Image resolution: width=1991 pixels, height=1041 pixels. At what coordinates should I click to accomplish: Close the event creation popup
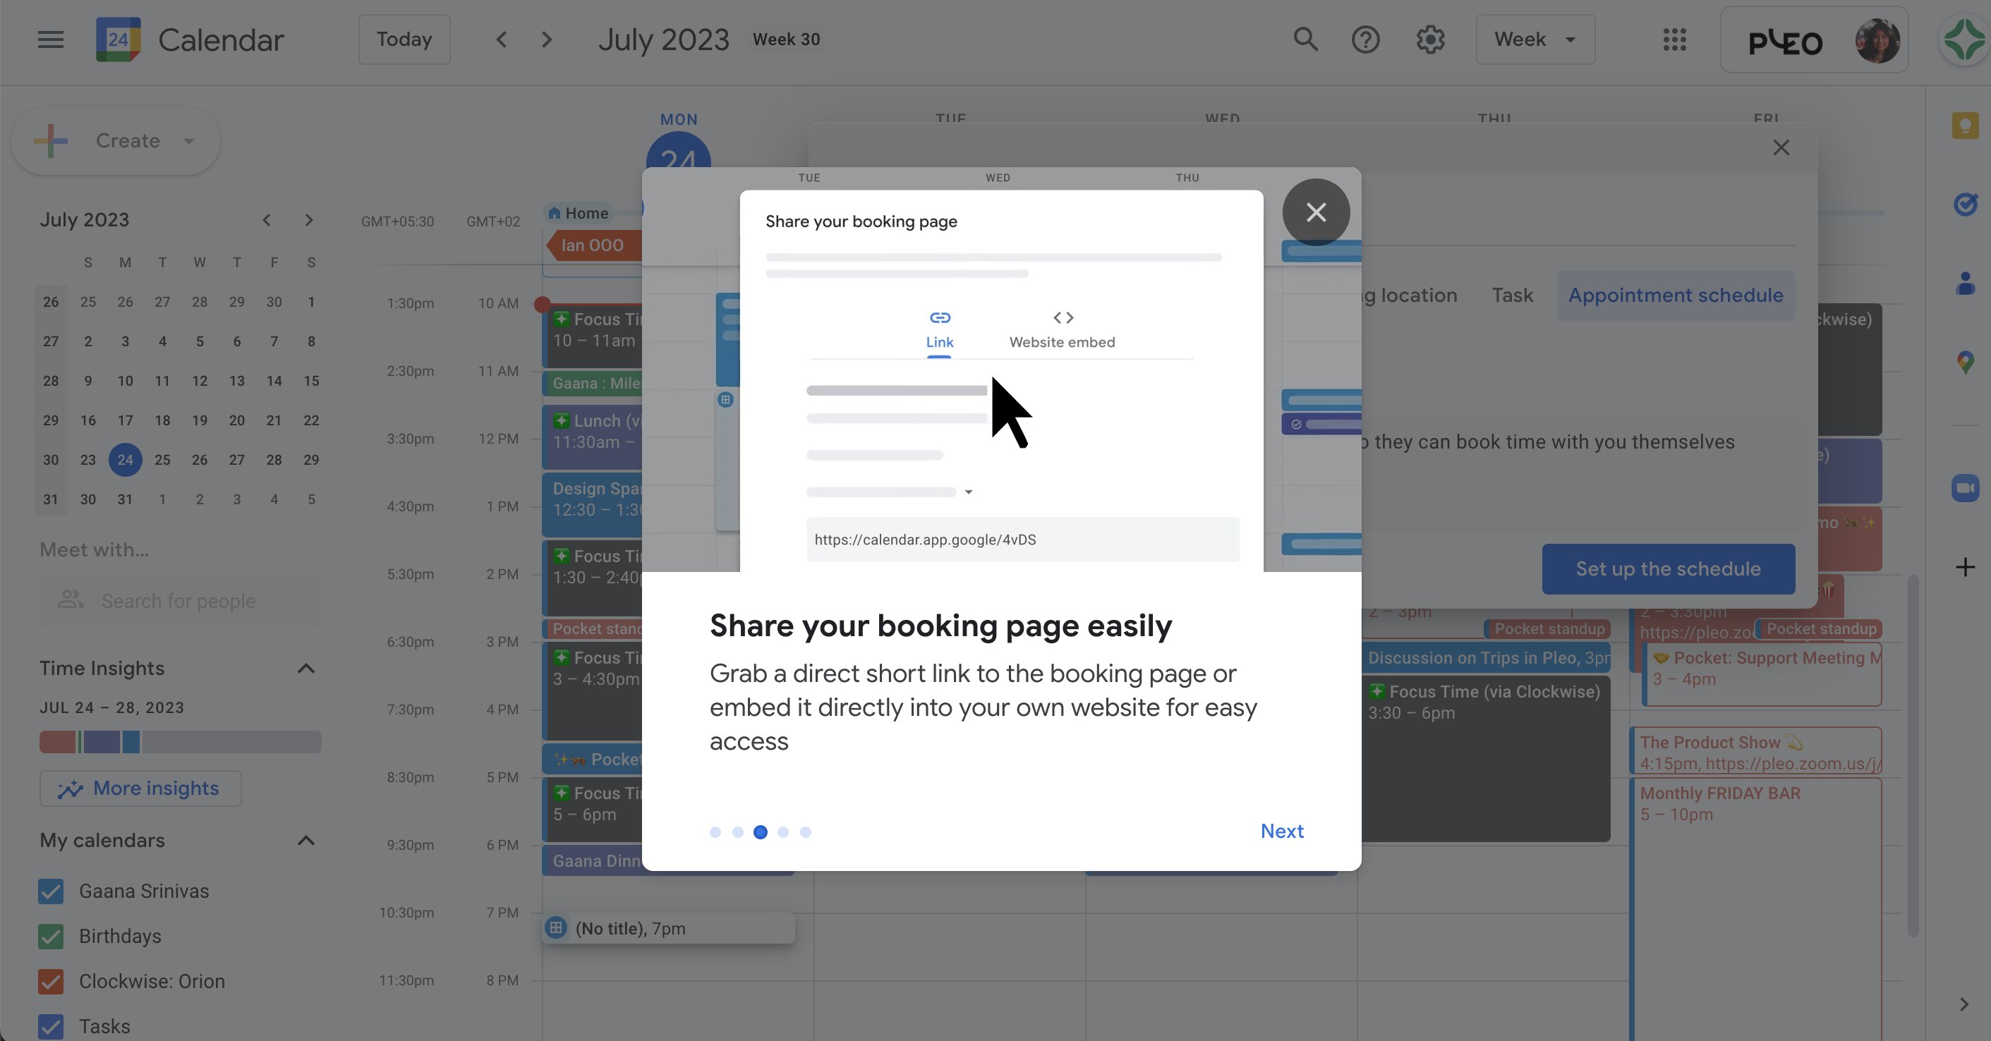(x=1781, y=147)
